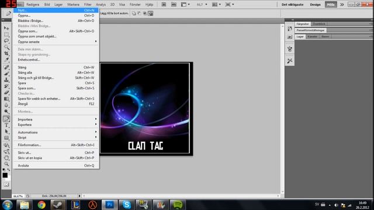Viewport: 374px width, 210px height.
Task: Select the Gradient tool
Action: tap(6, 99)
